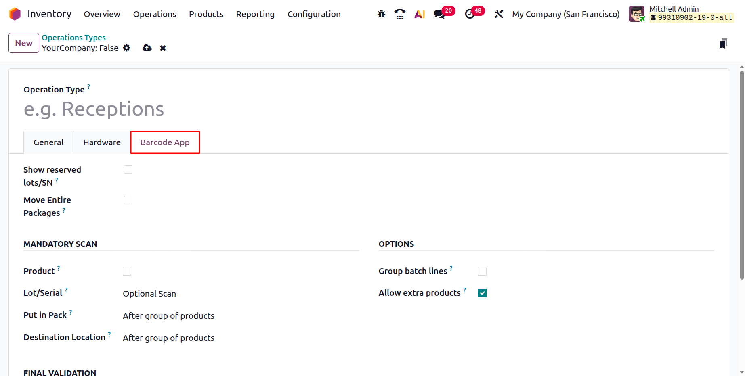Open the debug bug icon menu
745x376 pixels.
click(x=381, y=14)
